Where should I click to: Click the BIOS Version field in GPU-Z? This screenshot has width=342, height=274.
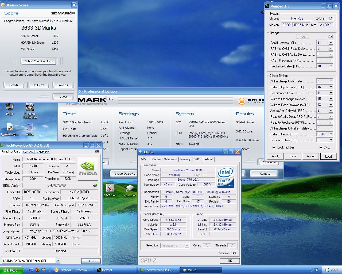tap(57, 185)
